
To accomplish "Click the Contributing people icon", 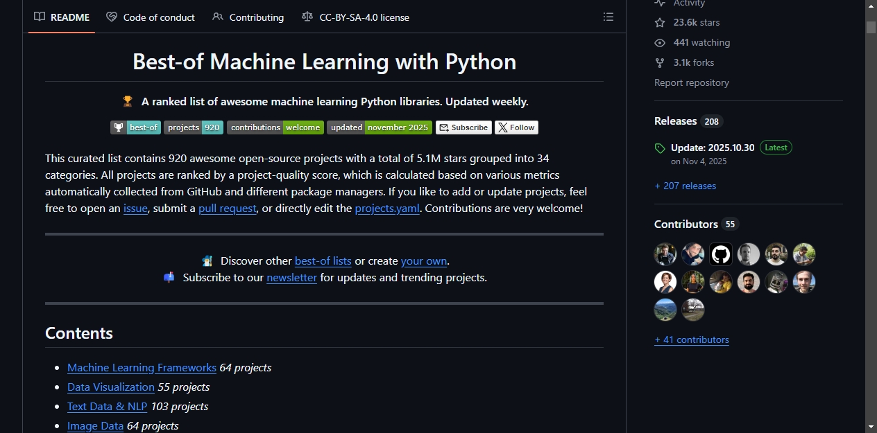I will click(x=218, y=17).
